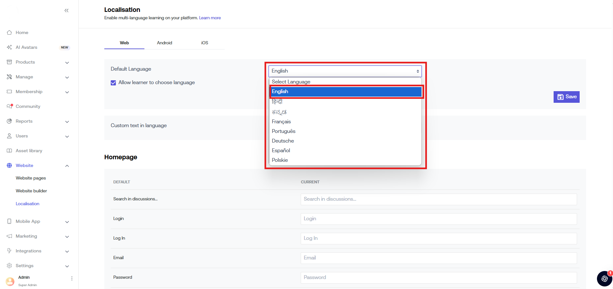Expand the Products menu chevron
Image resolution: width=613 pixels, height=289 pixels.
tap(67, 63)
